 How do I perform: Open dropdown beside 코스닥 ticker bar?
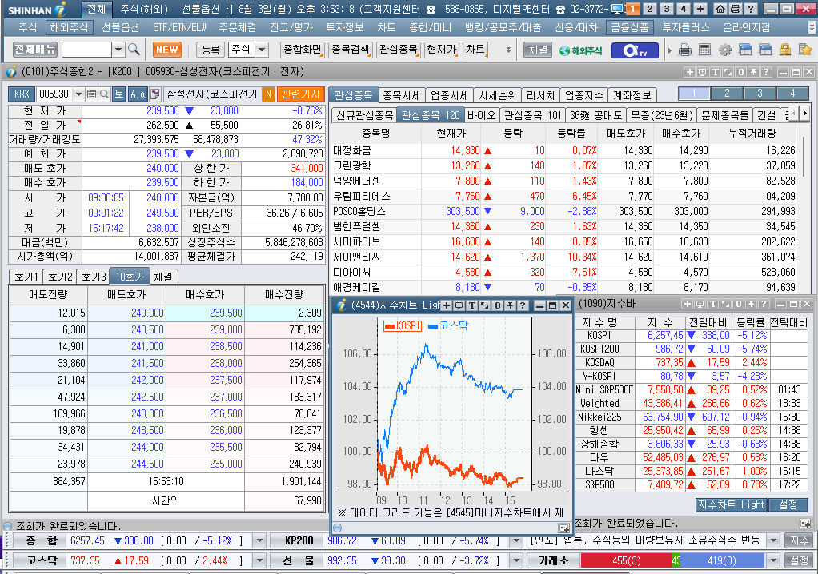pyautogui.click(x=259, y=560)
